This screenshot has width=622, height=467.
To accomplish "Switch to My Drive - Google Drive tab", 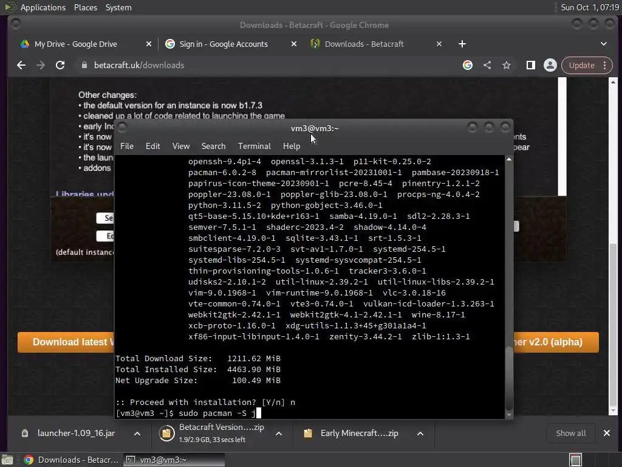I will pyautogui.click(x=75, y=44).
